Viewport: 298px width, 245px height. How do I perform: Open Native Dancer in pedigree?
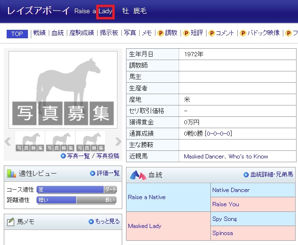[231, 190]
